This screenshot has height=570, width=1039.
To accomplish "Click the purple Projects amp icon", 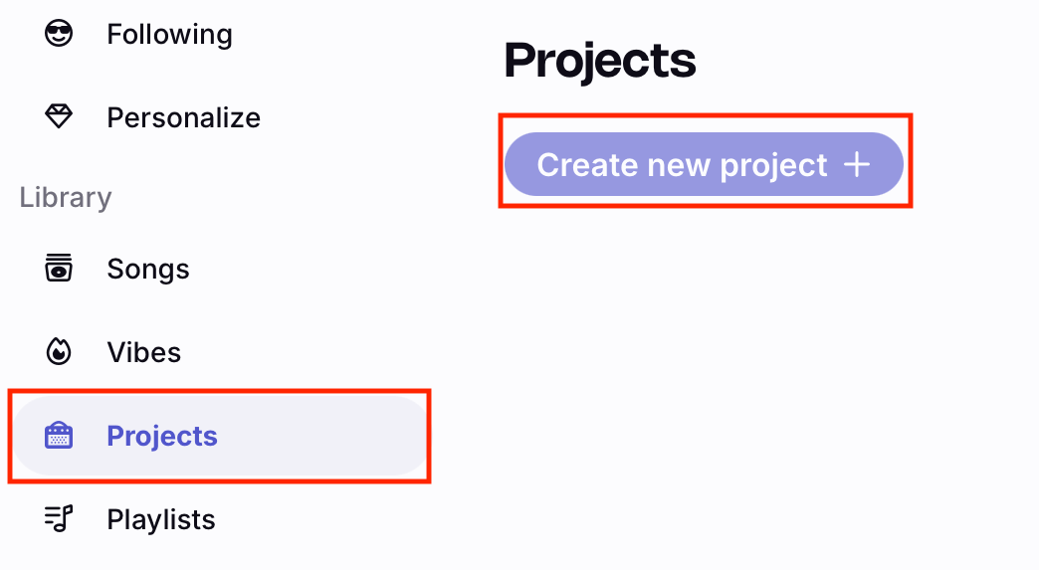I will (x=60, y=436).
